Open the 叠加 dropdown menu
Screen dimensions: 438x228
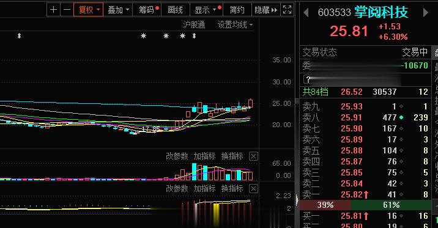click(x=118, y=10)
